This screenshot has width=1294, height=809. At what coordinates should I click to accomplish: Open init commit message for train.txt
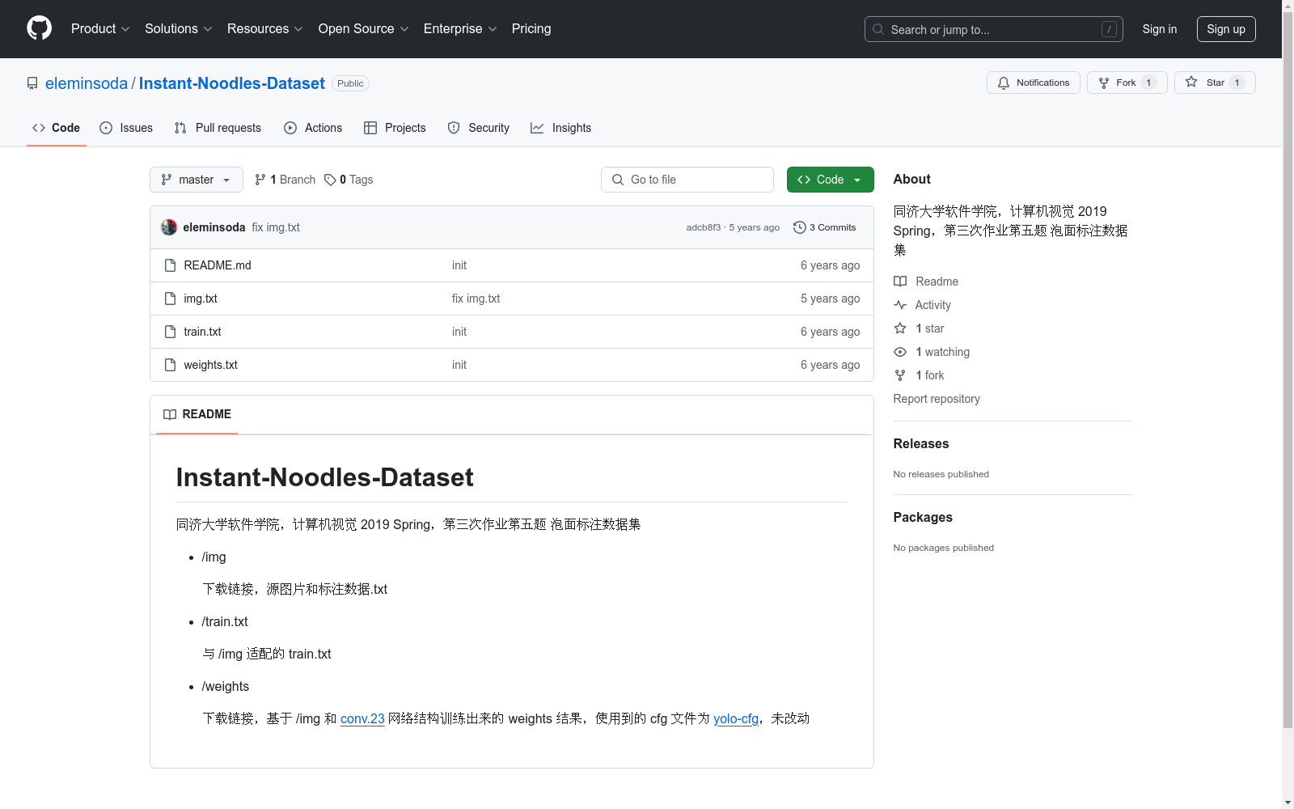459,332
